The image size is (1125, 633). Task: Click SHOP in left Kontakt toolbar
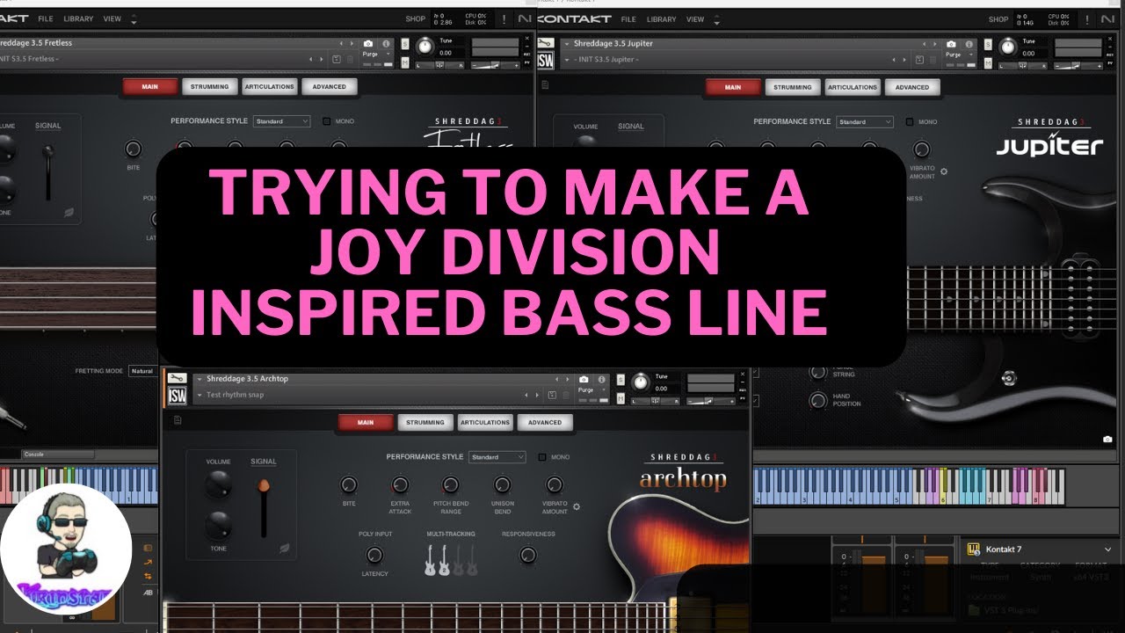point(415,18)
